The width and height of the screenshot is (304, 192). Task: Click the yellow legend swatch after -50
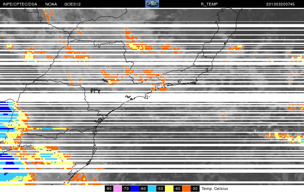(x=169, y=189)
